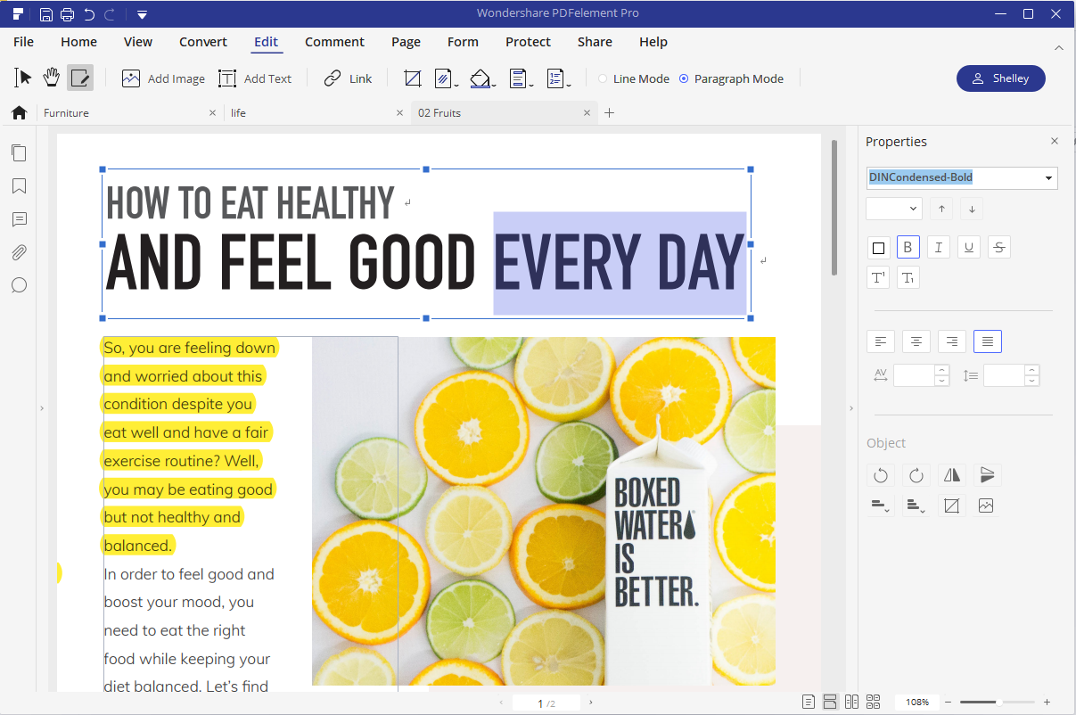The image size is (1076, 715).
Task: Click the text color swatch box
Action: tap(878, 248)
